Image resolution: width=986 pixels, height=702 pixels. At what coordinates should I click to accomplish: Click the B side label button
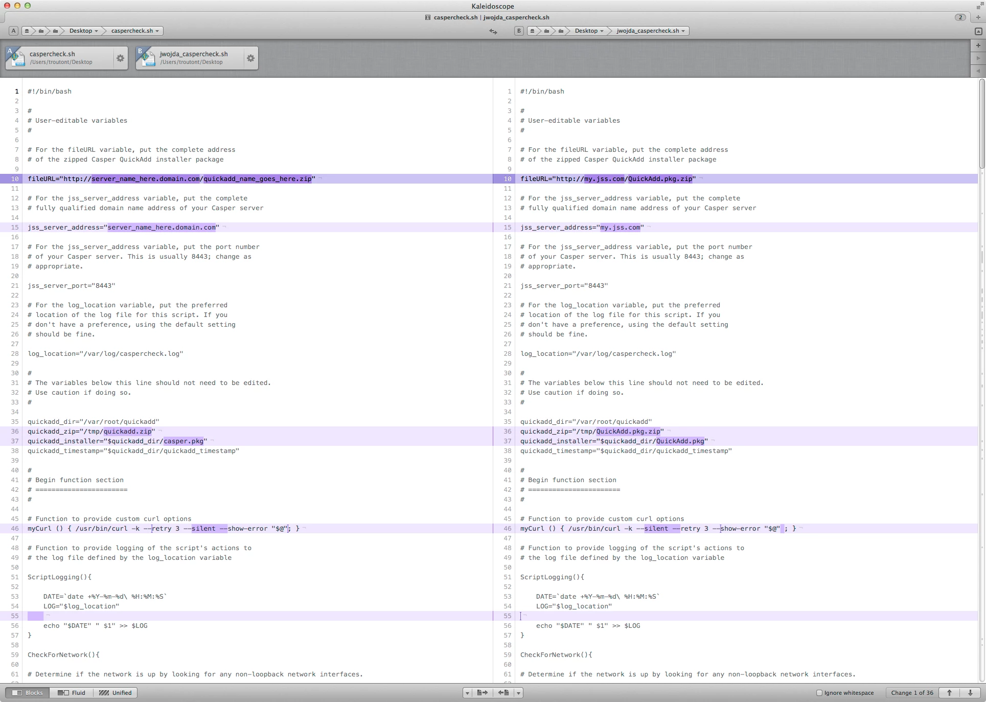point(519,31)
